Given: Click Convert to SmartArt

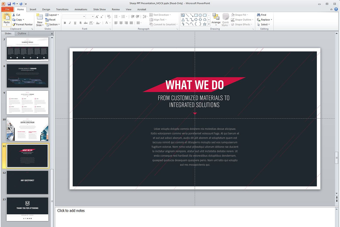Looking at the screenshot, I should 163,24.
